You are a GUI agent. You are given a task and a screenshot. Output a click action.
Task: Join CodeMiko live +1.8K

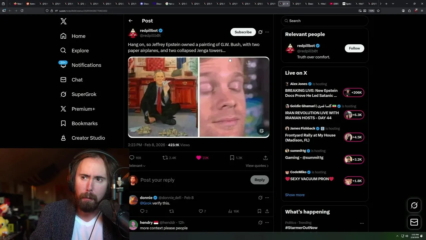[354, 181]
